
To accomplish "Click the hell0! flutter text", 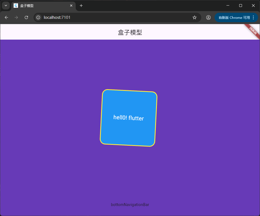I will point(129,118).
